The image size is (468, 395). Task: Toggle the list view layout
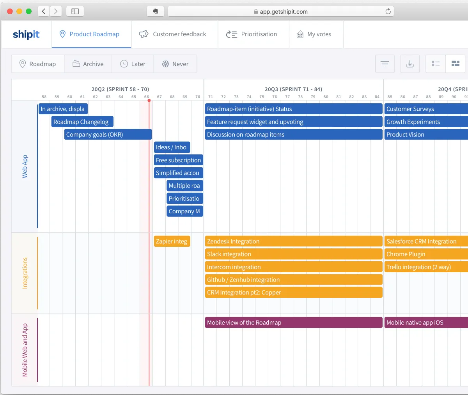coord(435,64)
